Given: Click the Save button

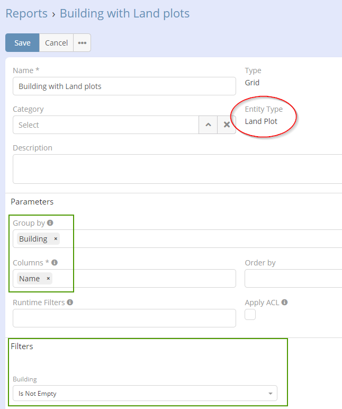Looking at the screenshot, I should tap(22, 43).
